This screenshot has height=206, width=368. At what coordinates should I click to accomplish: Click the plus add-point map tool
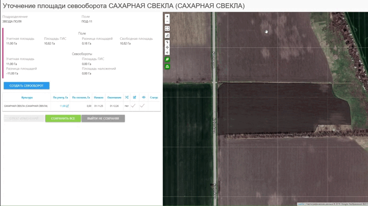tap(167, 53)
